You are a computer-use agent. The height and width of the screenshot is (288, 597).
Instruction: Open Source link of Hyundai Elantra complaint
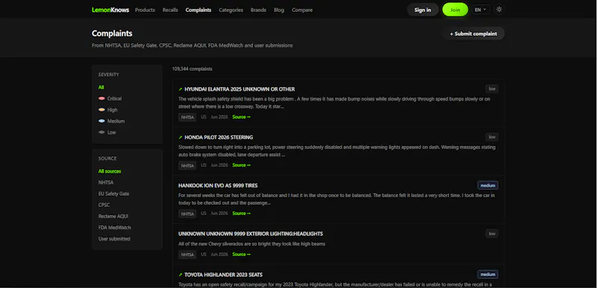[241, 117]
